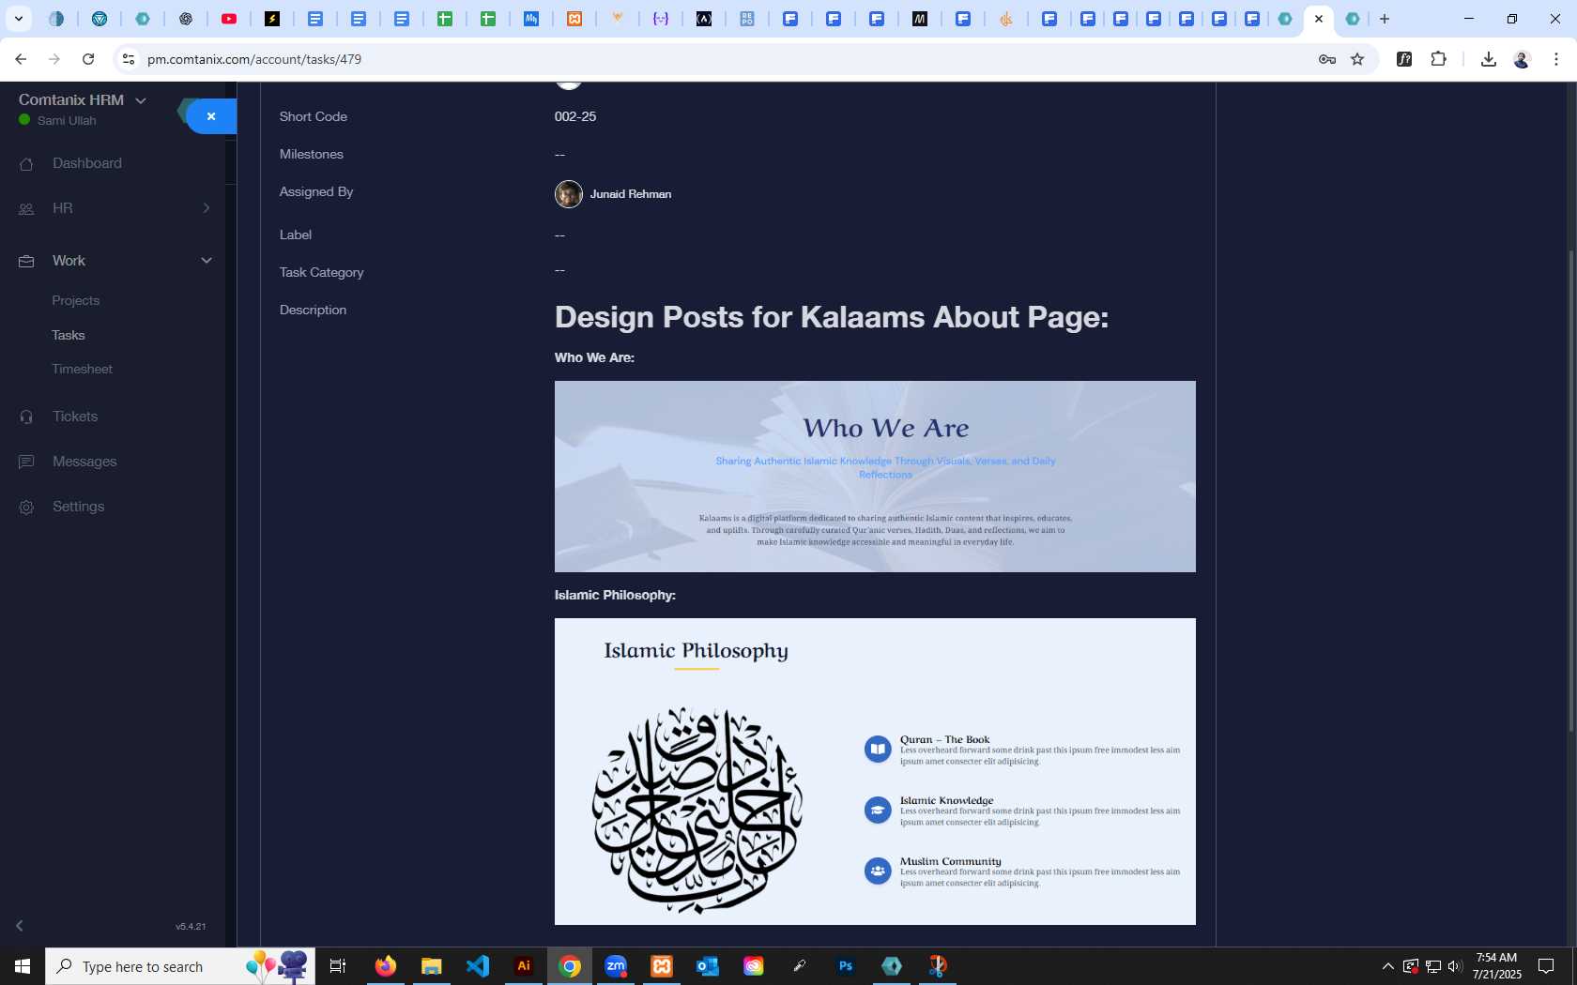Open XAMPP from taskbar
Screen dimensions: 1577x985
coord(662,966)
